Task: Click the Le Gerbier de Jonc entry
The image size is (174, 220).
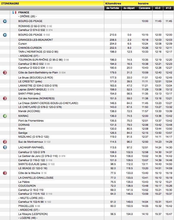Action: [x=38, y=156]
